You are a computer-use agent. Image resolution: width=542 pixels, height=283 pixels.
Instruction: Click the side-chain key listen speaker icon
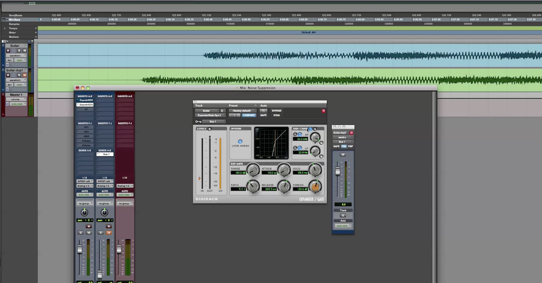(x=315, y=129)
